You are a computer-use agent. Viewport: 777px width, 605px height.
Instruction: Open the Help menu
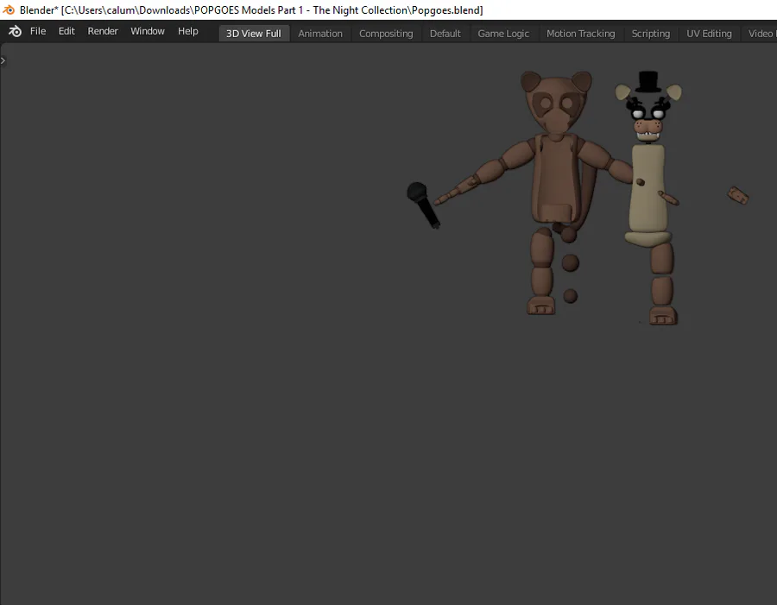188,31
